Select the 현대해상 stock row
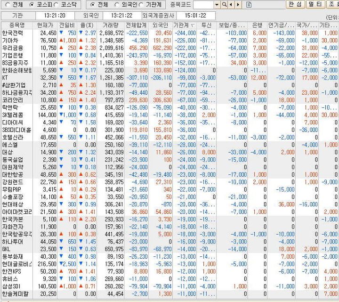The image size is (339, 302). (169, 204)
